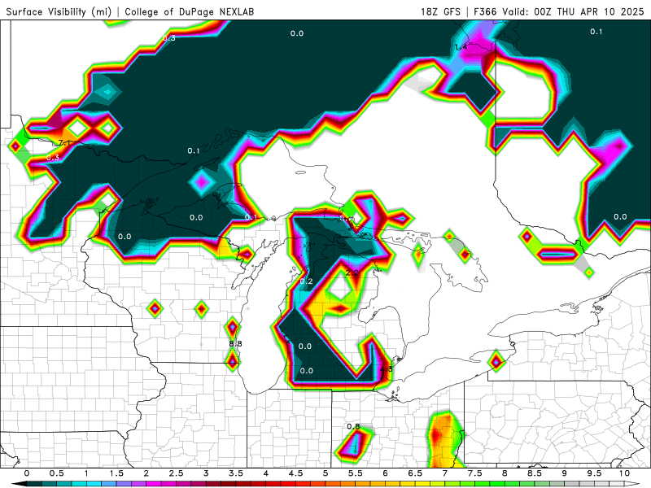Click the 2.2 visibility value over Michigan

tap(352, 272)
